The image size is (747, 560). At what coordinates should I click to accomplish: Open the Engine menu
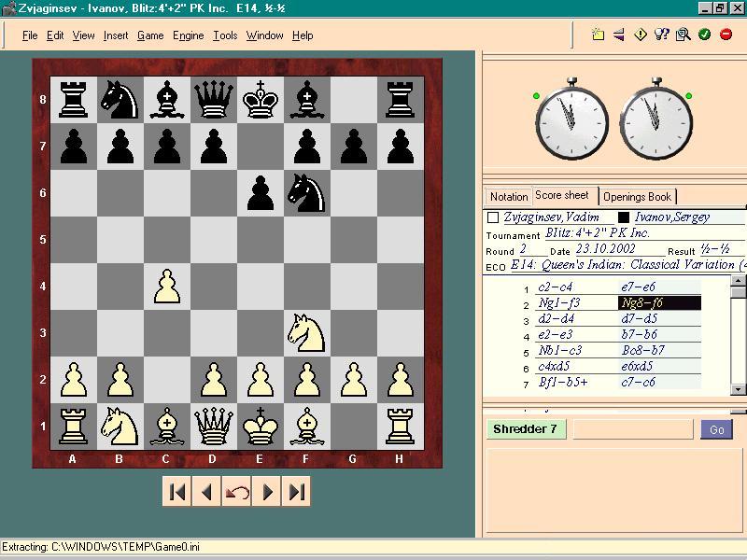tap(188, 35)
